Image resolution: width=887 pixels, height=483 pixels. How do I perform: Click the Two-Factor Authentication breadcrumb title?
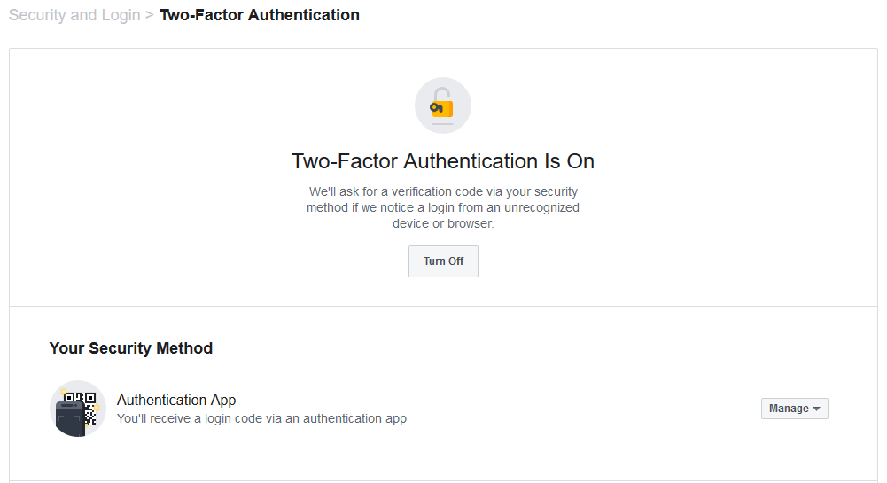pyautogui.click(x=260, y=15)
